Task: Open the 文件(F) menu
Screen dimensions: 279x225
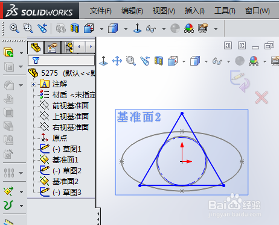Action: point(100,11)
